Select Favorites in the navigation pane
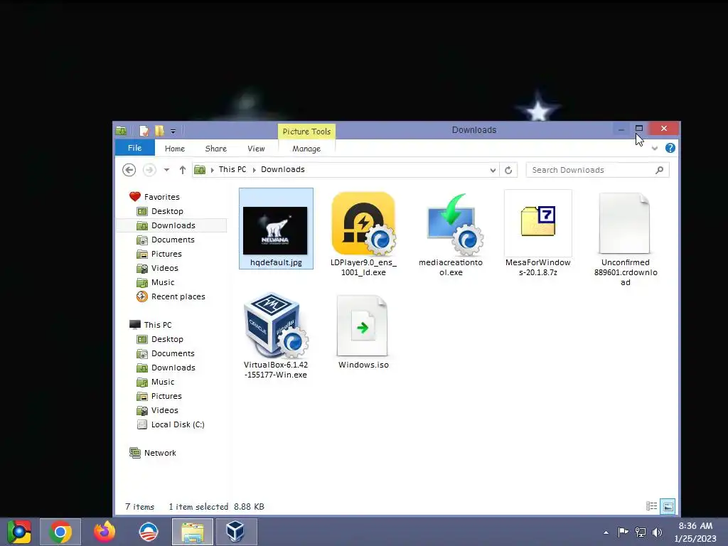728x546 pixels. point(161,197)
